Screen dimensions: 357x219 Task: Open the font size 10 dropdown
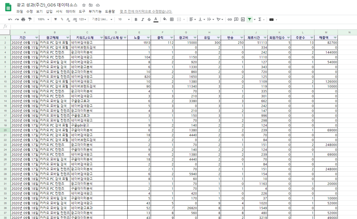[124, 19]
